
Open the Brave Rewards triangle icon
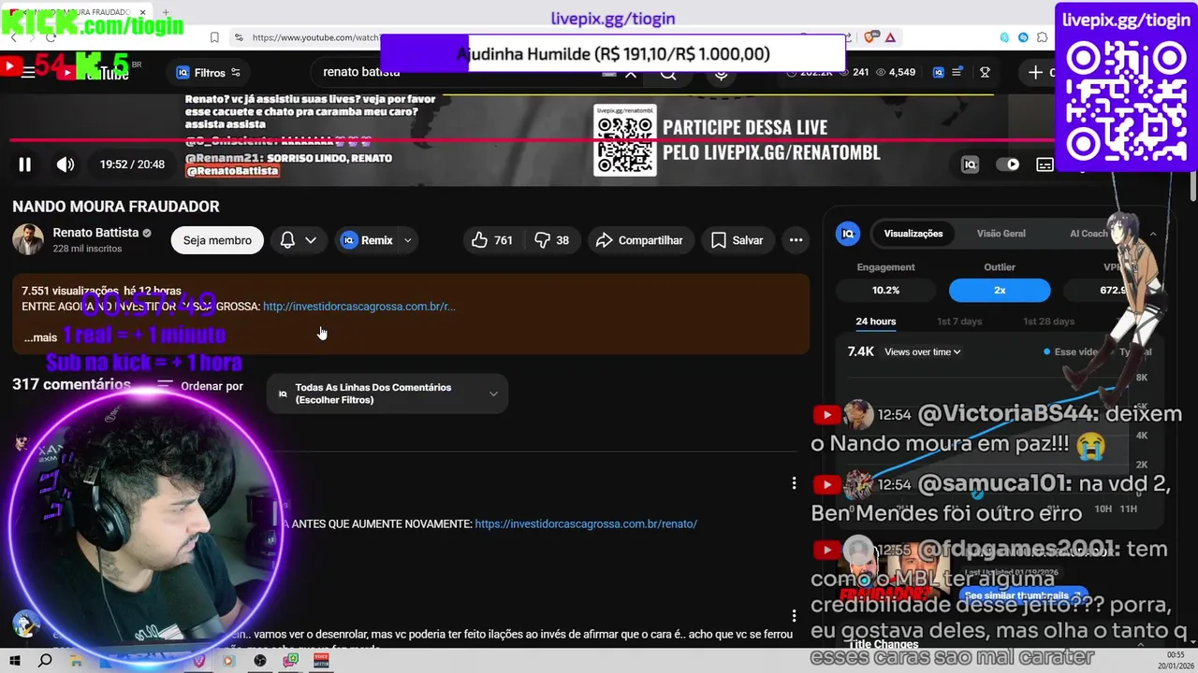890,37
